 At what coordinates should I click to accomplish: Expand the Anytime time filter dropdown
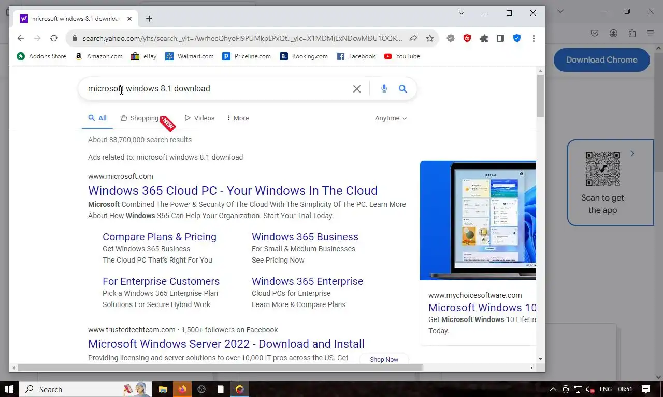tap(391, 118)
